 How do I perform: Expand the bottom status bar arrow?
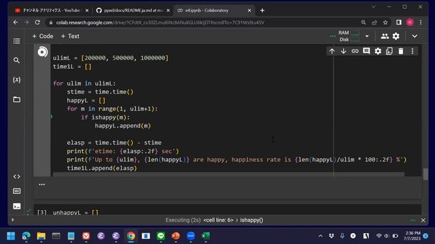tap(13, 220)
